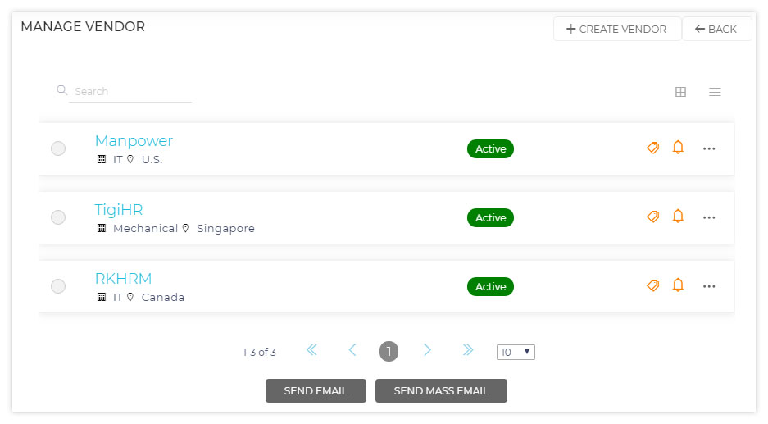Switch to grid view icon
Screen dimensions: 768x424
tap(680, 92)
